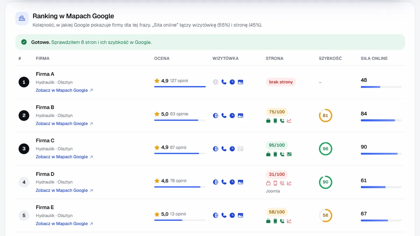Click the clock icon in Firma C wizytówka
420x236 pixels.
tap(232, 149)
